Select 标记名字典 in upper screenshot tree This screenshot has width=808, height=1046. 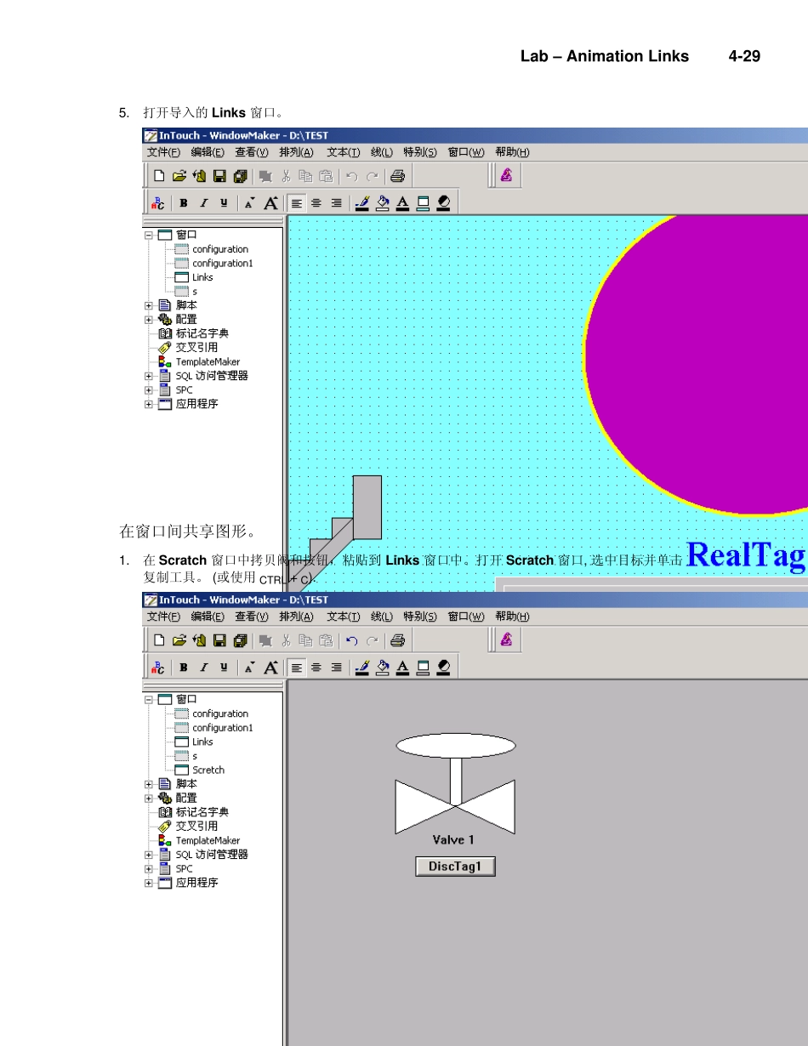click(202, 333)
